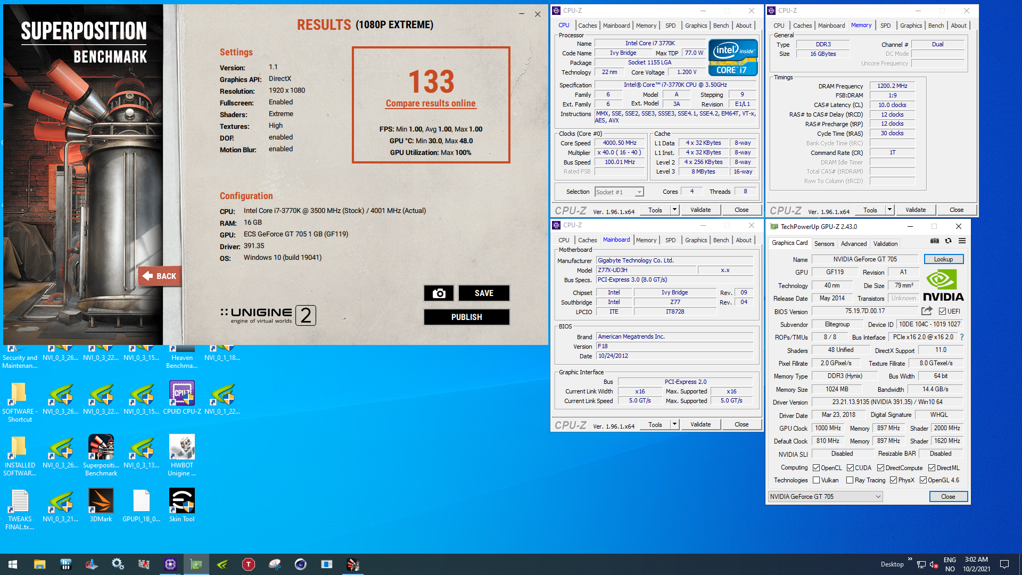Open the notification center icon
Screen dimensions: 1022x575
click(x=1004, y=564)
